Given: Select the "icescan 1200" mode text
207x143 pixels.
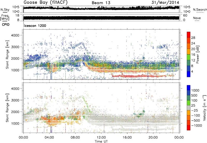Looking at the screenshot, I should pos(35,26).
